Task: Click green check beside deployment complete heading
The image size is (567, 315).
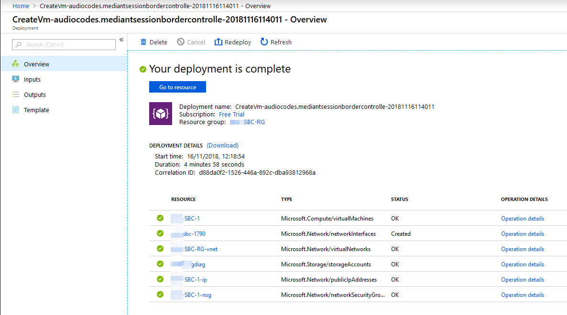Action: [143, 69]
